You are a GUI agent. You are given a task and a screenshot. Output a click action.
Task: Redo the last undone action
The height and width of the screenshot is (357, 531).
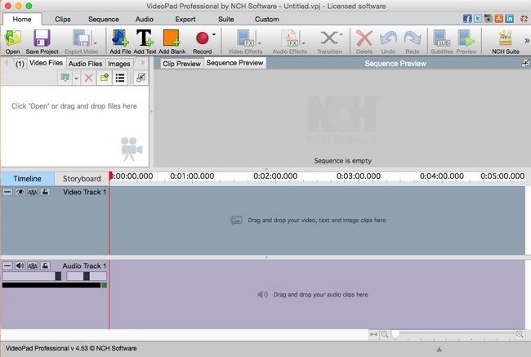point(412,42)
